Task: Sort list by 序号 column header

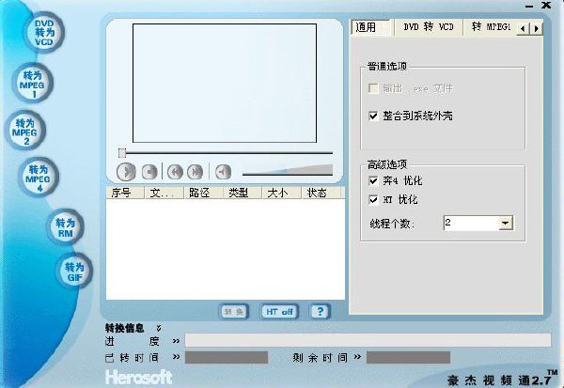Action: 125,193
